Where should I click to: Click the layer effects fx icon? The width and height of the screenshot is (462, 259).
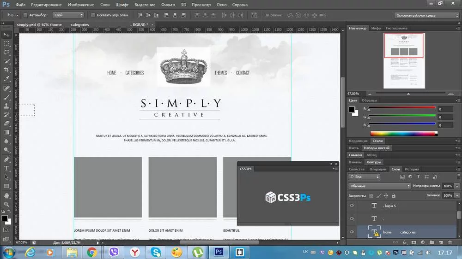(405, 242)
